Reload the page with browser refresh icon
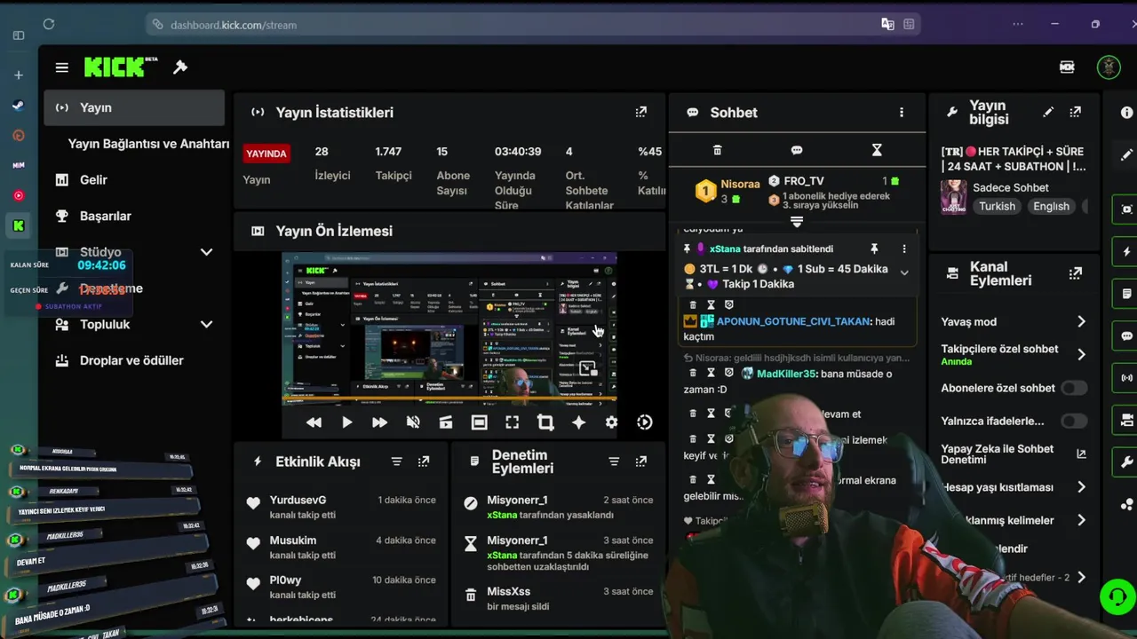The image size is (1137, 639). (49, 24)
